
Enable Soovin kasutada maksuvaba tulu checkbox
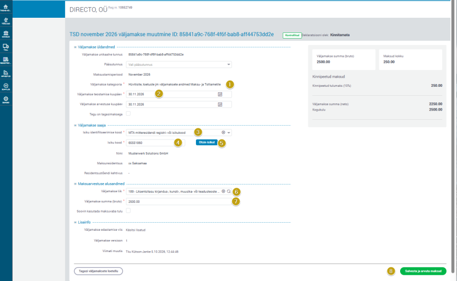point(128,210)
